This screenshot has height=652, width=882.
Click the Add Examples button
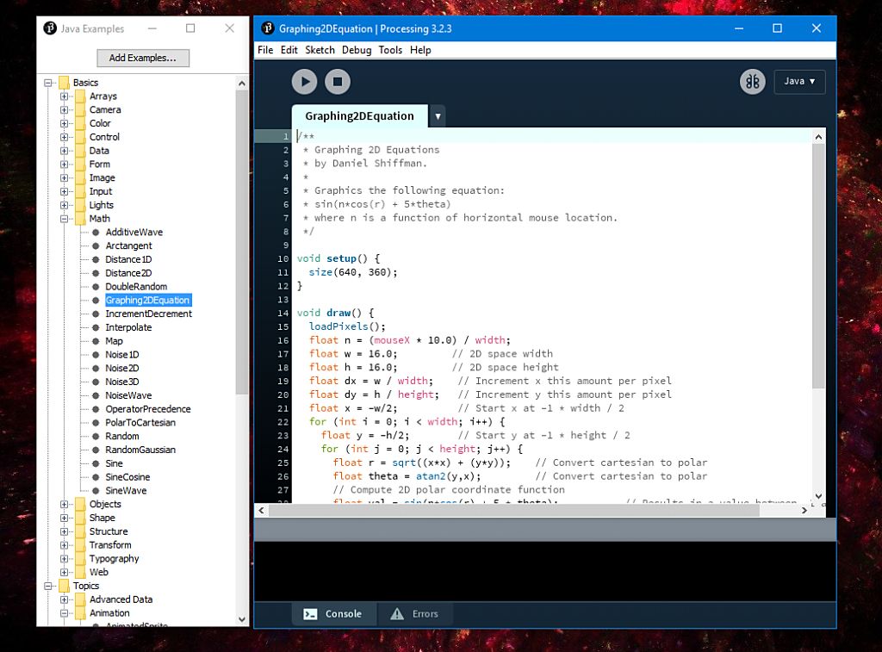[143, 58]
